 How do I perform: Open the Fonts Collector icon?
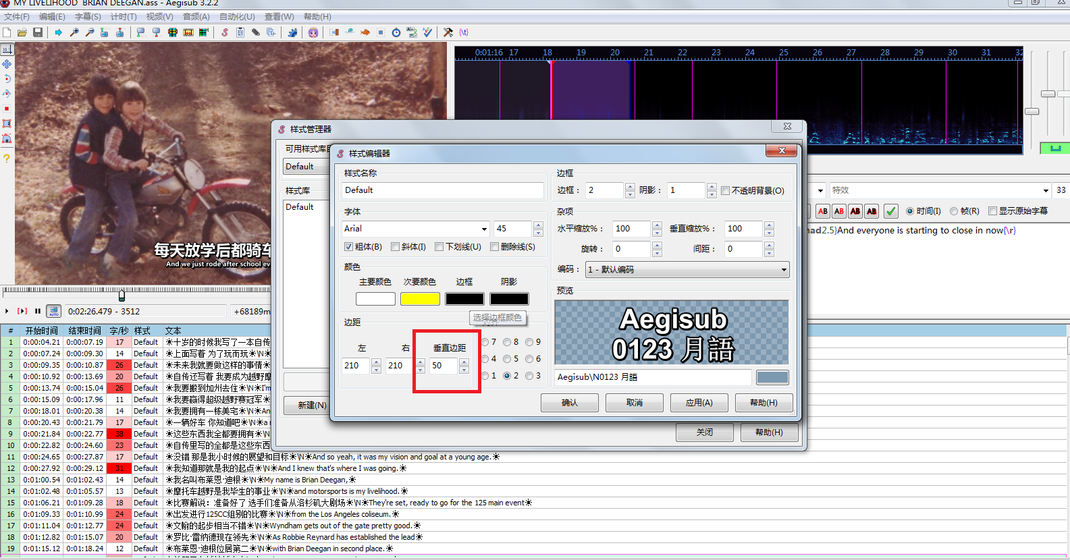[271, 32]
